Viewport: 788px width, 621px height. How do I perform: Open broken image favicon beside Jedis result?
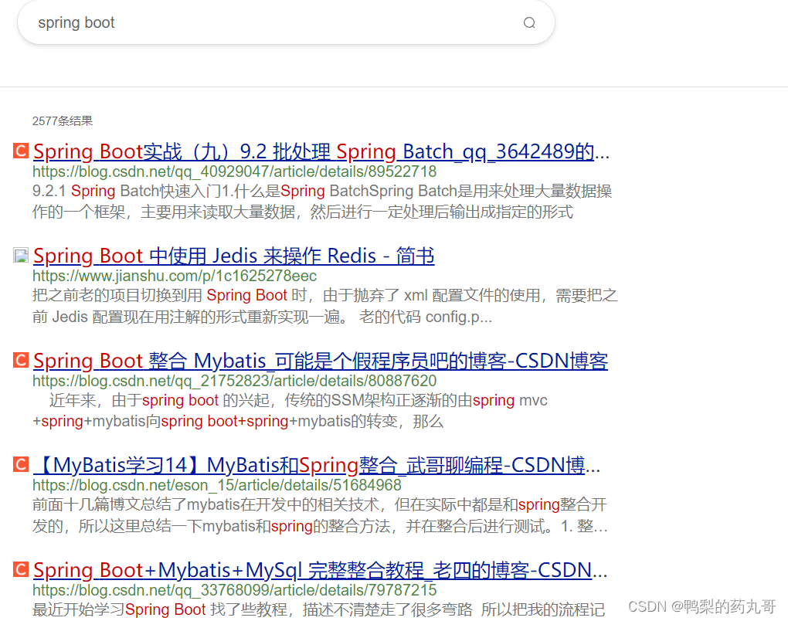pyautogui.click(x=21, y=255)
